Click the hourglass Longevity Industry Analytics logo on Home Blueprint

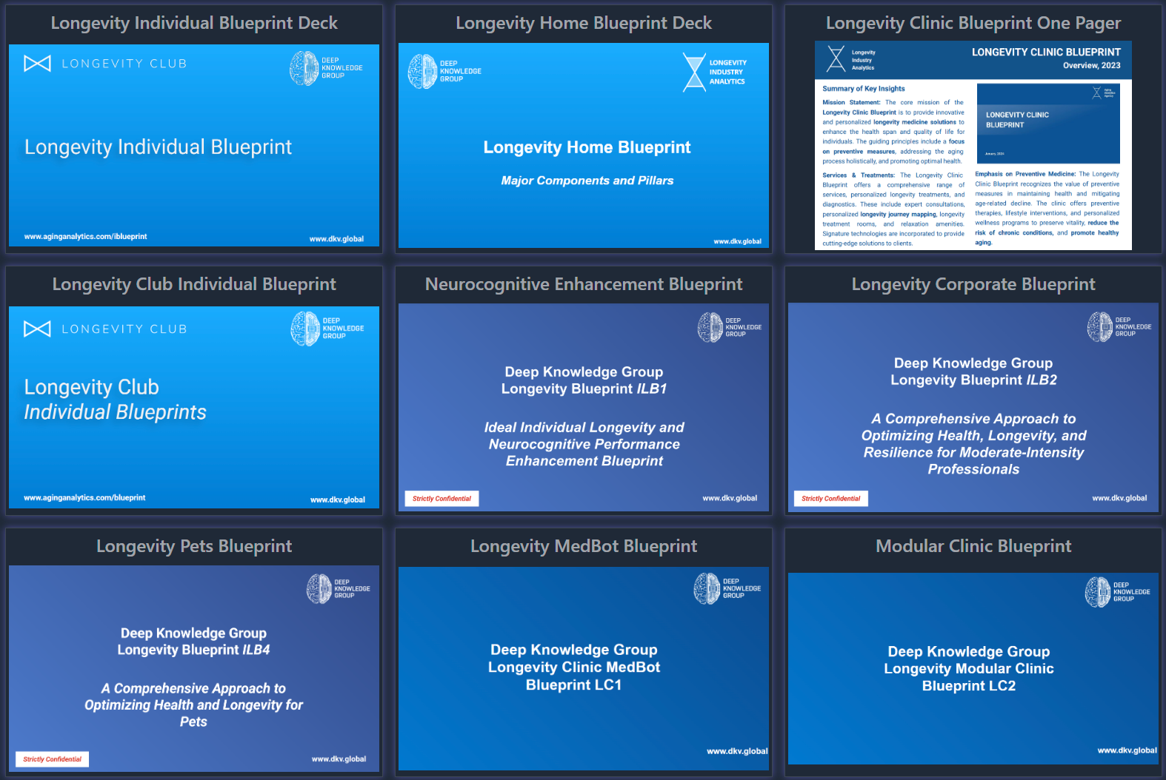pos(694,73)
